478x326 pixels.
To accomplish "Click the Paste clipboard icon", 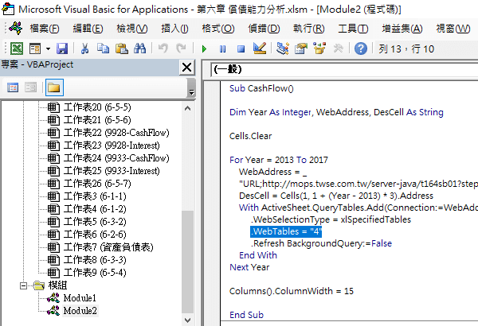I will pos(121,49).
